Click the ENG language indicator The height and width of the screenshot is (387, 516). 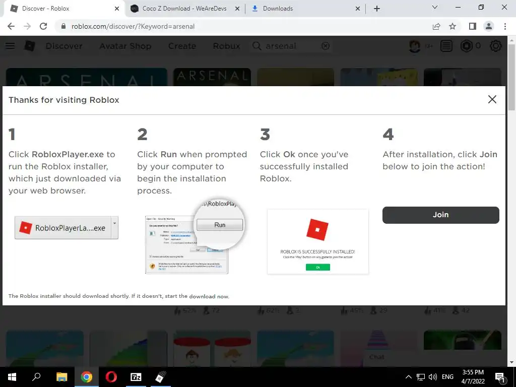pos(447,377)
